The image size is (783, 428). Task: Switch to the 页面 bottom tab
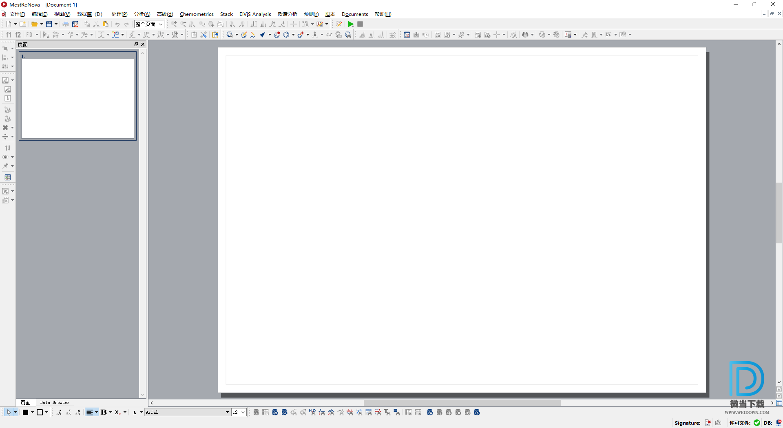(26, 403)
